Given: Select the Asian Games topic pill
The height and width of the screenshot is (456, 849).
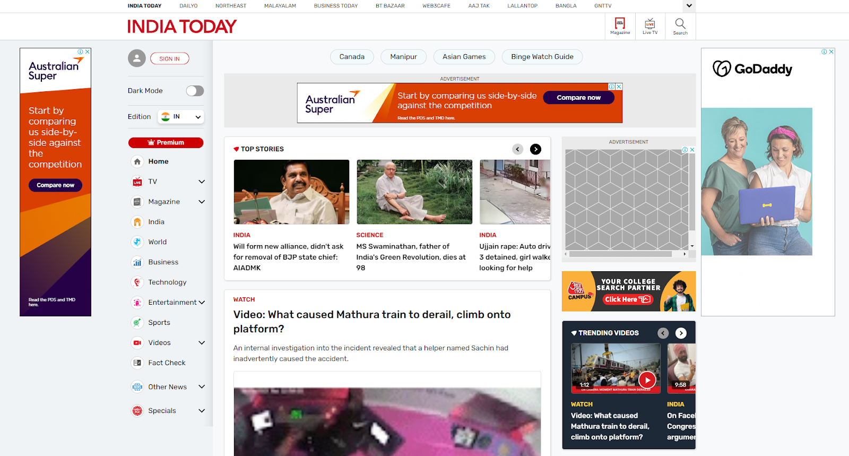Looking at the screenshot, I should [x=464, y=57].
